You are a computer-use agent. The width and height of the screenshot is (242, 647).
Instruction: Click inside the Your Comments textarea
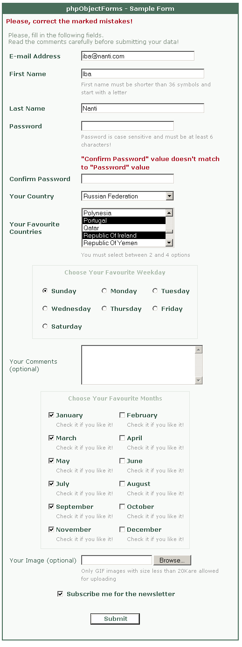[x=138, y=365]
